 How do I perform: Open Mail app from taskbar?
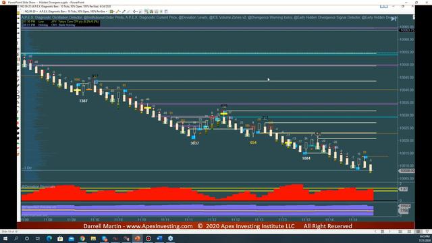pyautogui.click(x=71, y=238)
